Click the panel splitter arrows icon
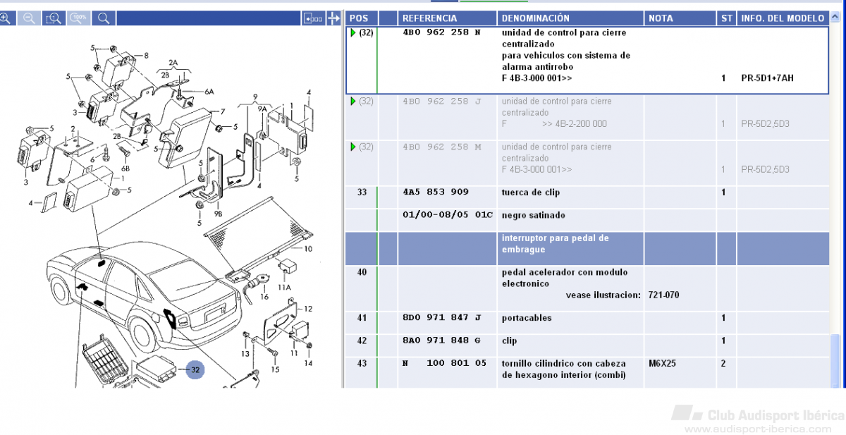846x435 pixels. point(334,18)
